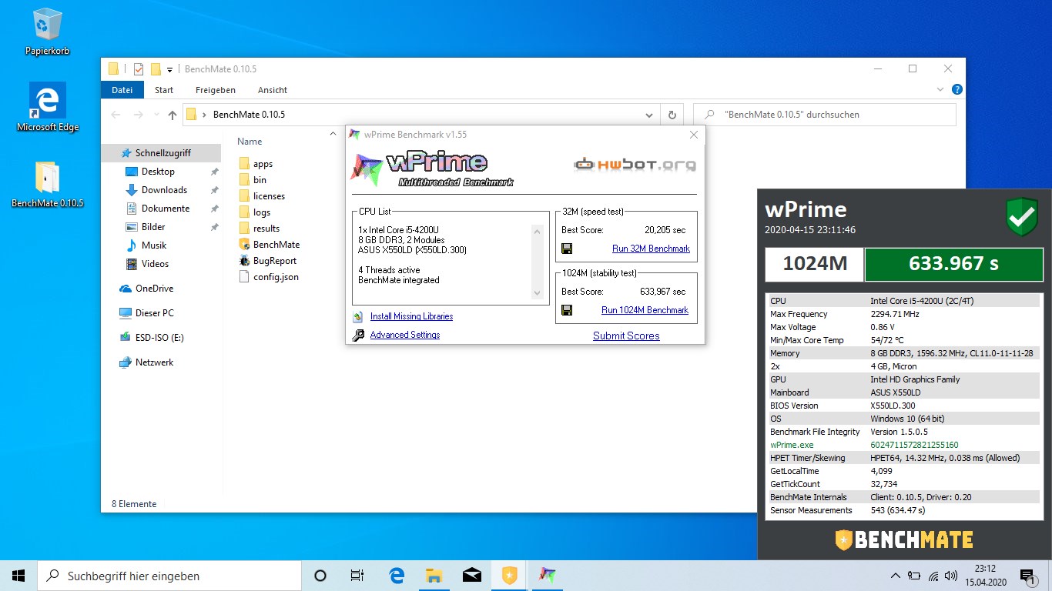Select the results folder
Screen dimensions: 1052x591
pos(260,229)
